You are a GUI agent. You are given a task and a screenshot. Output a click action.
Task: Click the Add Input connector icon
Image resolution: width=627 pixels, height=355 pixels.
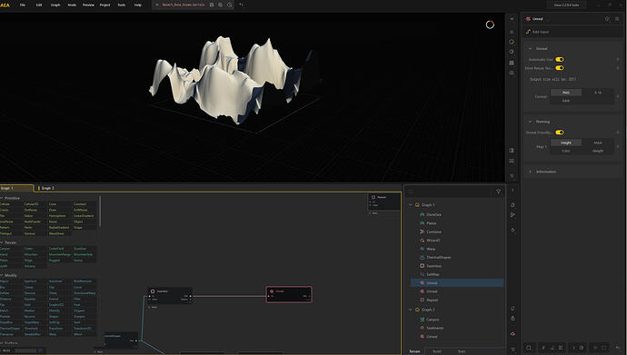click(x=528, y=32)
